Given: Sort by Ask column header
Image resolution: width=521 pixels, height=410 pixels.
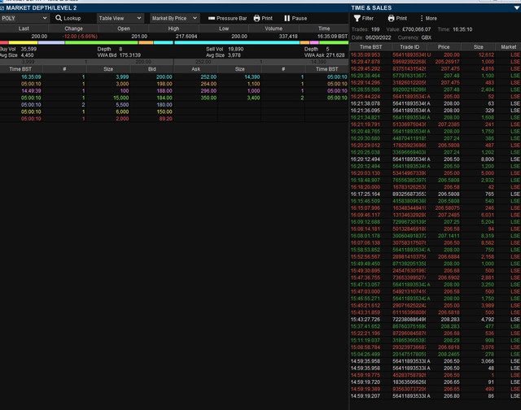Looking at the screenshot, I should click(x=195, y=69).
